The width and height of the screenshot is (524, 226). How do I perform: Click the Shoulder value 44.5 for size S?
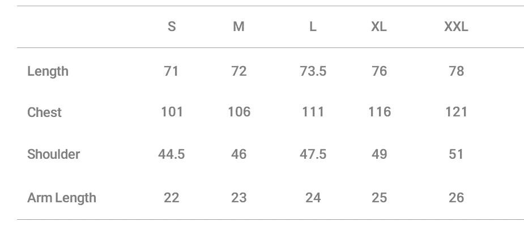pos(171,154)
